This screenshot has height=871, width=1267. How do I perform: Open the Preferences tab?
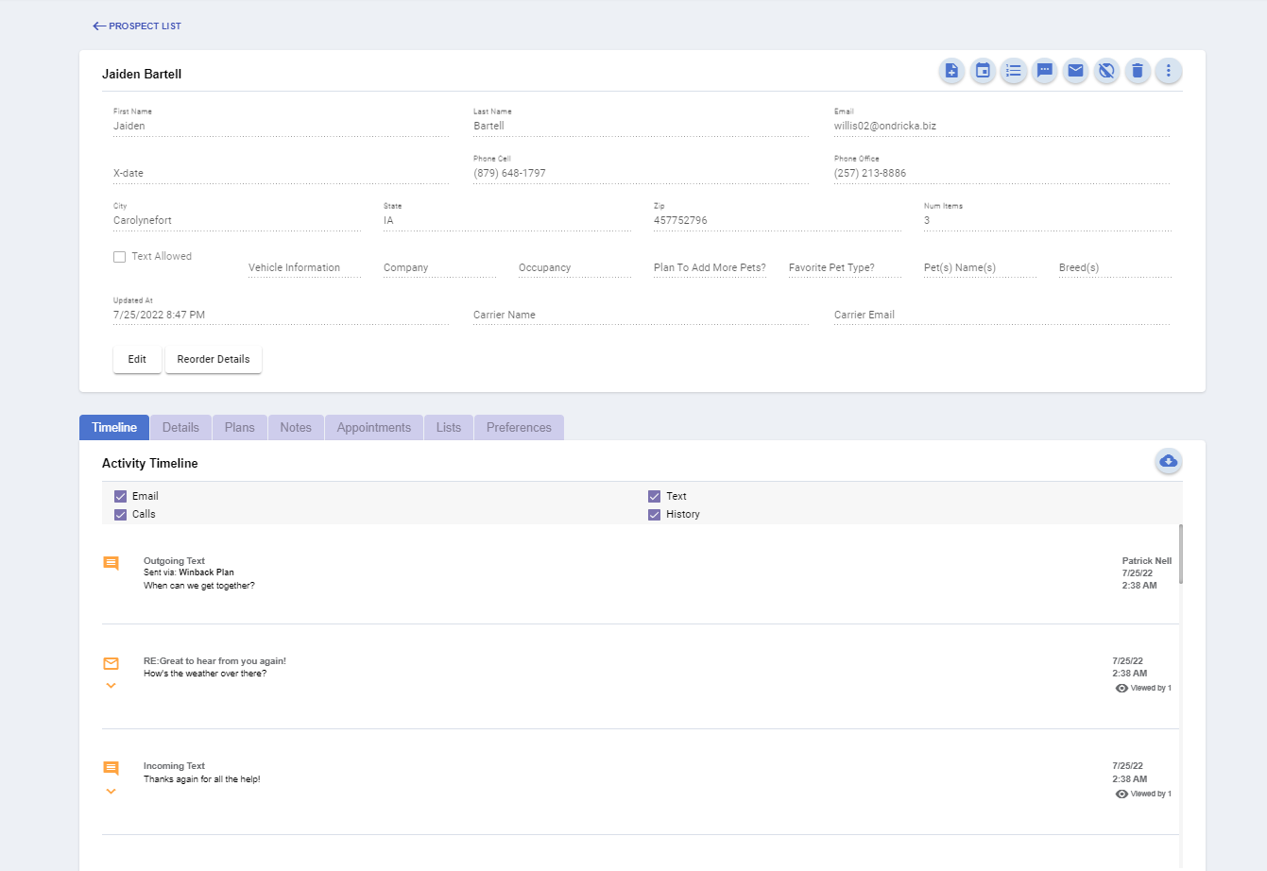coord(518,427)
